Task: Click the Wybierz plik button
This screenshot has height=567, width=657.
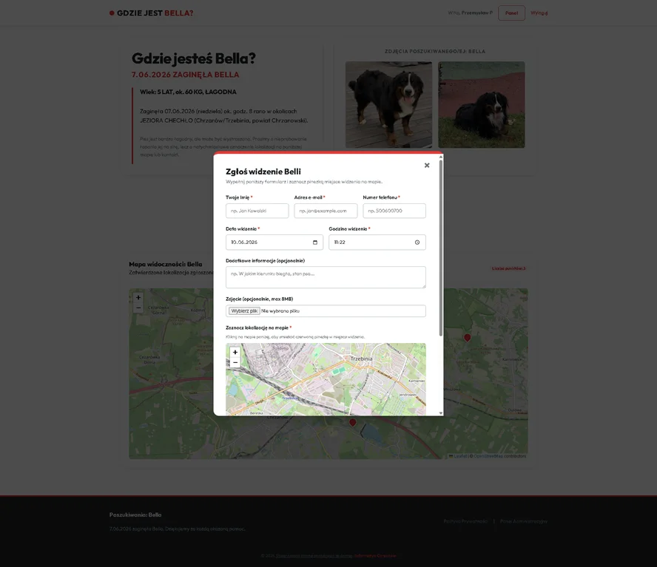Action: click(x=244, y=310)
